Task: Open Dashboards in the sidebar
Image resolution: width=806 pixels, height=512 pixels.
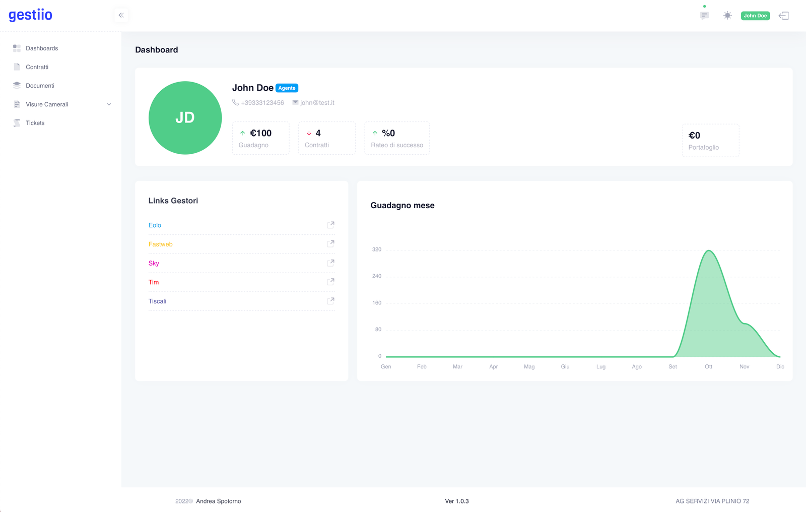Action: [42, 48]
